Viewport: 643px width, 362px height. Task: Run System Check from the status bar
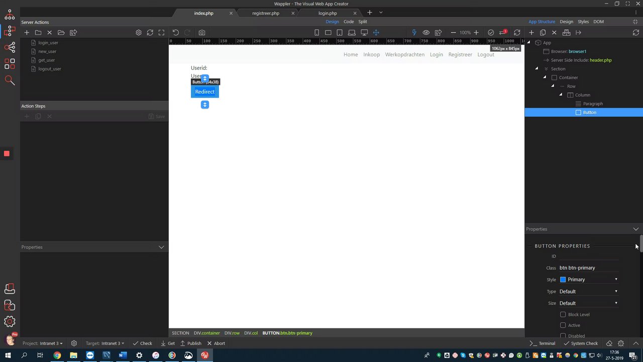[581, 343]
